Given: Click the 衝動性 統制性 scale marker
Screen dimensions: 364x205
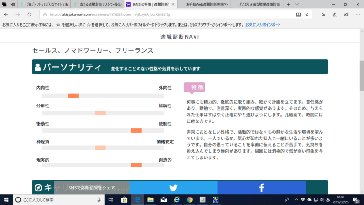Looking at the screenshot, I should point(136,130).
